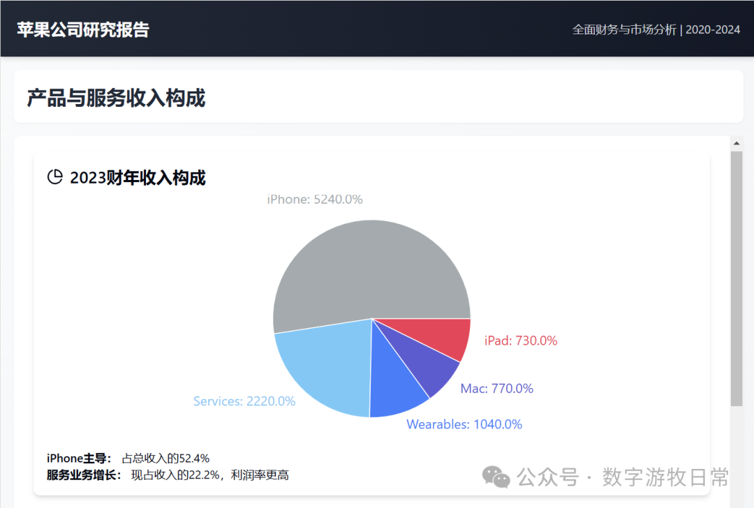Image resolution: width=754 pixels, height=508 pixels.
Task: Click the WeChat logo icon in watermark
Action: pyautogui.click(x=496, y=477)
